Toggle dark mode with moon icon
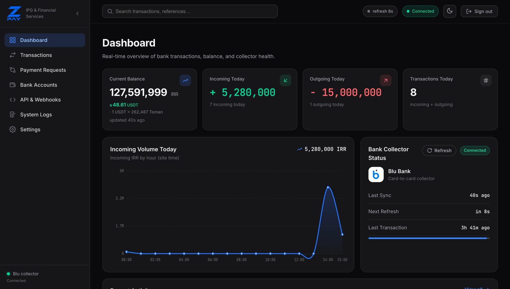The image size is (510, 289). pyautogui.click(x=449, y=11)
